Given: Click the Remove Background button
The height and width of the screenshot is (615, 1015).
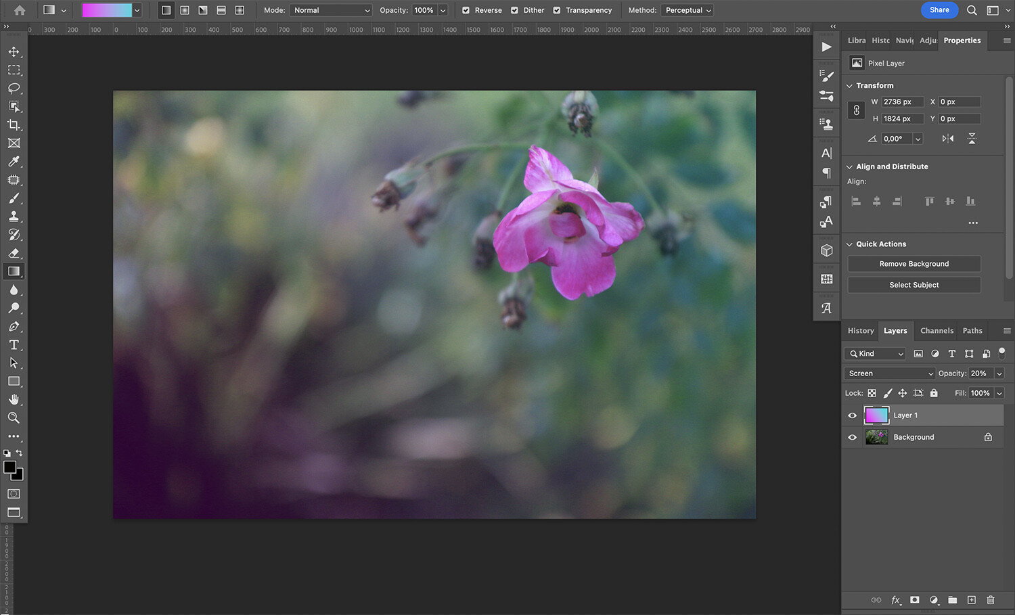Looking at the screenshot, I should click(x=913, y=263).
